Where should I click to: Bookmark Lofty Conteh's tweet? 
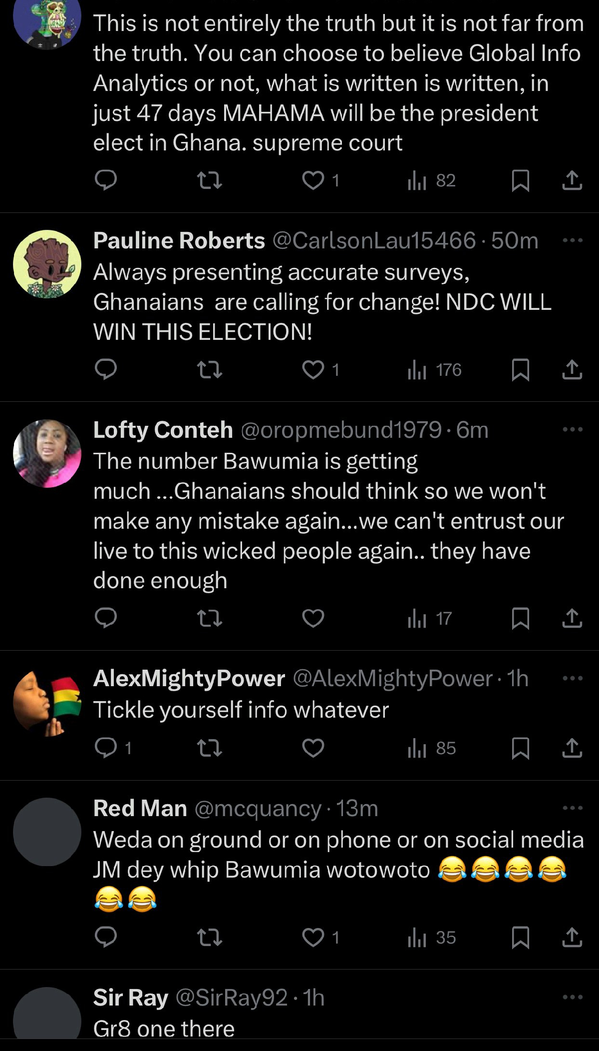pyautogui.click(x=520, y=619)
